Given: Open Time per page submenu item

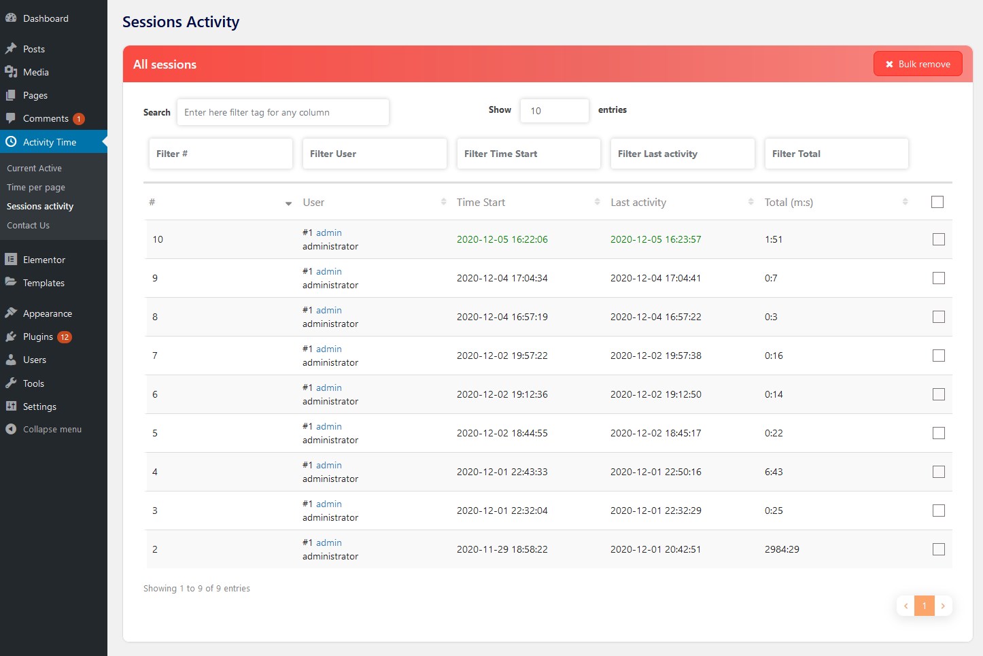Looking at the screenshot, I should [x=36, y=188].
